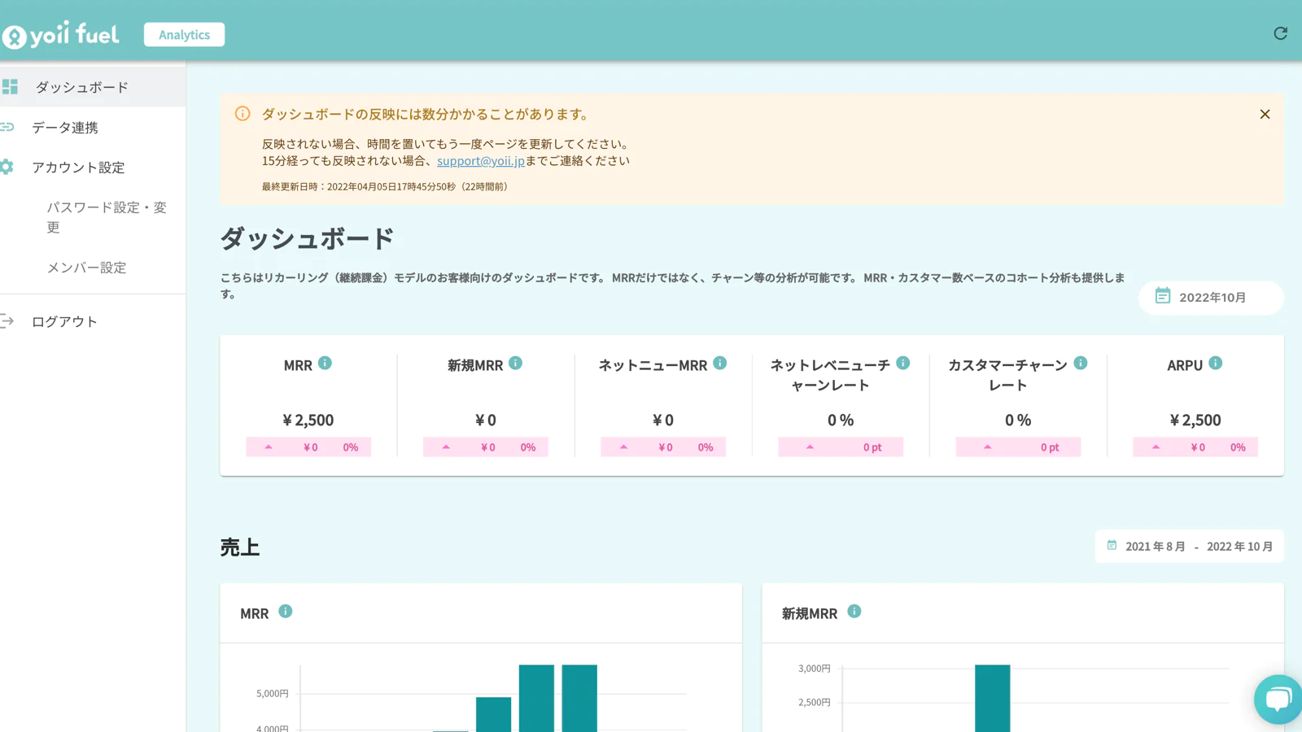Screen dimensions: 1302x732
Task: Click the ARPU info icon
Action: [1215, 364]
